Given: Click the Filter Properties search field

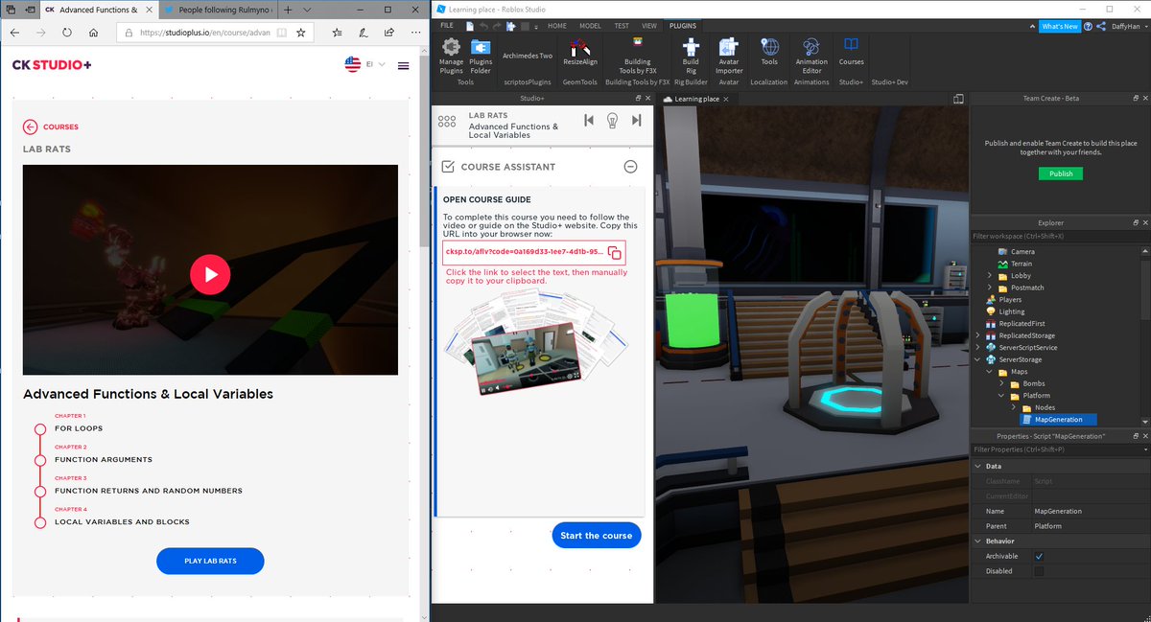Looking at the screenshot, I should point(1059,449).
